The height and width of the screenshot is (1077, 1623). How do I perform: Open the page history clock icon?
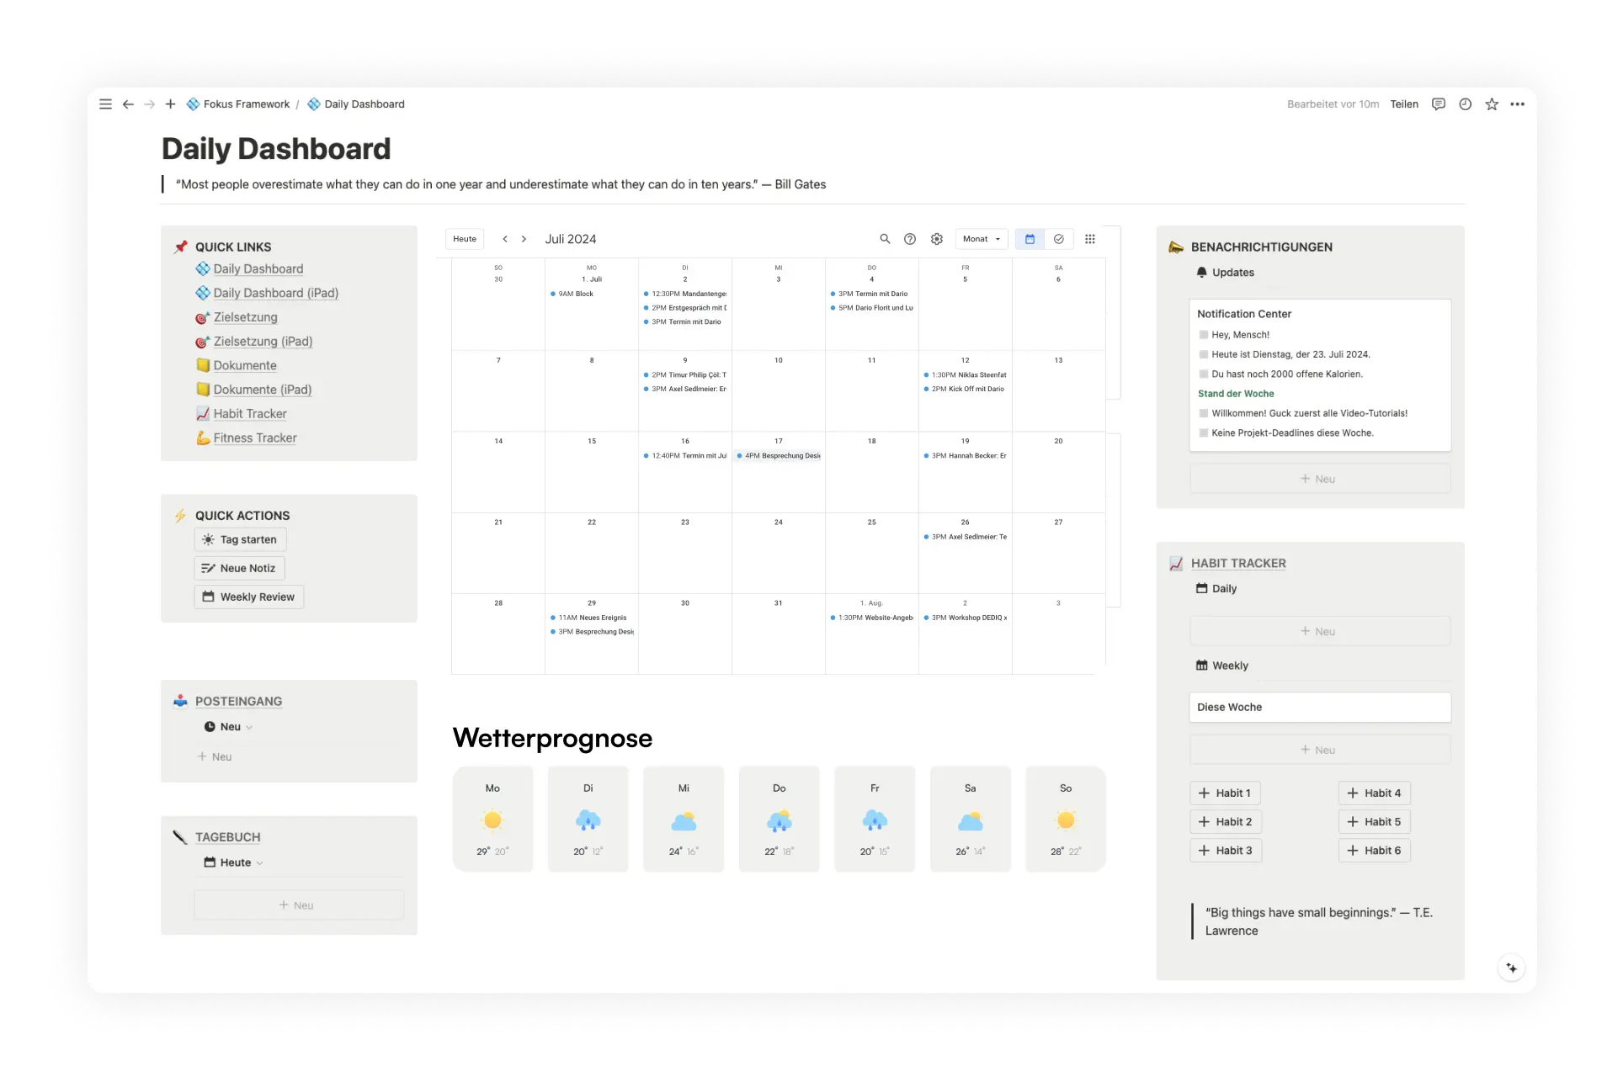1466,104
